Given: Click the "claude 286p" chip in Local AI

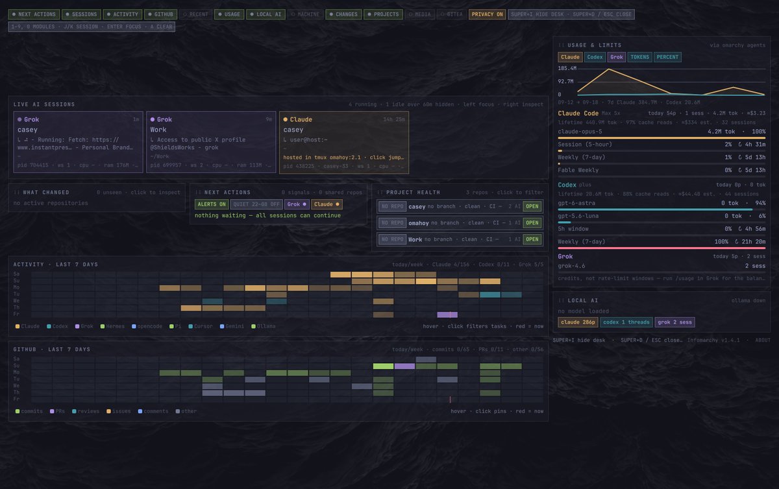Looking at the screenshot, I should [578, 322].
